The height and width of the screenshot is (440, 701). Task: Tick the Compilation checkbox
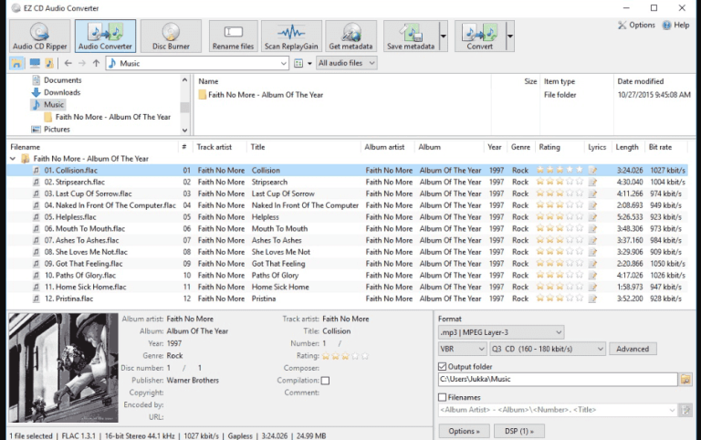pyautogui.click(x=326, y=381)
